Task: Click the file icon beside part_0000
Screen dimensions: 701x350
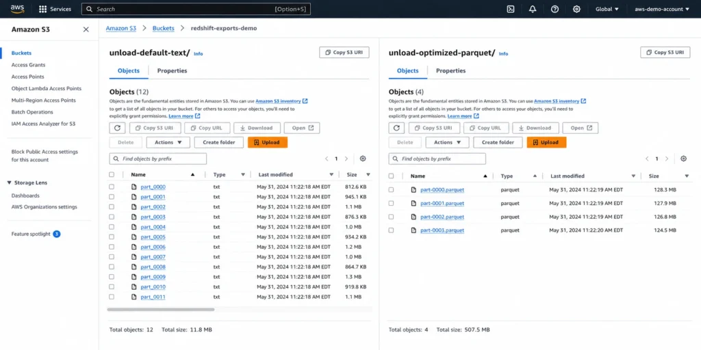Action: point(133,187)
